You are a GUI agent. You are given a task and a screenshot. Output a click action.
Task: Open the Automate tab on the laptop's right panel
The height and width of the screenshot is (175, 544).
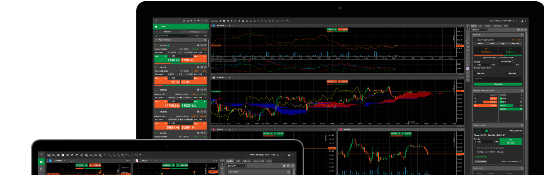[258, 161]
